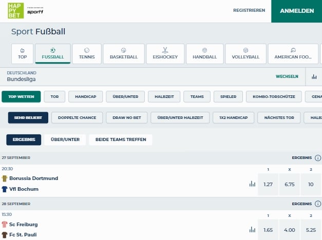Viewport: 322px width, 240px height.
Task: Open league statistics icon beside Wechseln
Action: [314, 77]
